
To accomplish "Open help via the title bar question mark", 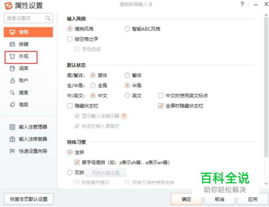I will point(242,4).
